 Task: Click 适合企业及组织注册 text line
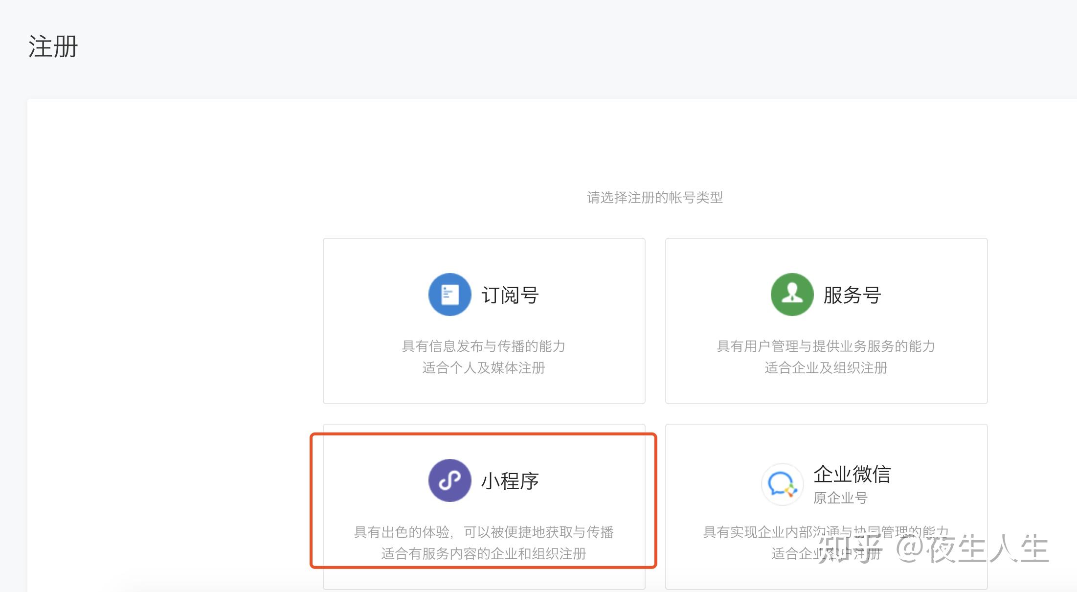[826, 368]
